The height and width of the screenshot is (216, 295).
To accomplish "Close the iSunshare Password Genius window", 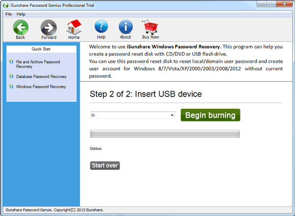I will pos(284,4).
